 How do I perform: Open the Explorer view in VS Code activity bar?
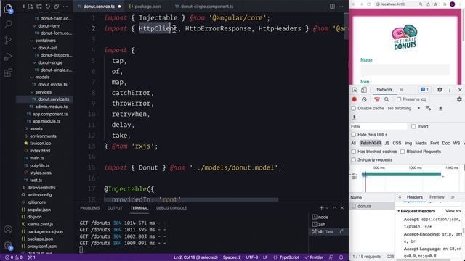pyautogui.click(x=8, y=9)
